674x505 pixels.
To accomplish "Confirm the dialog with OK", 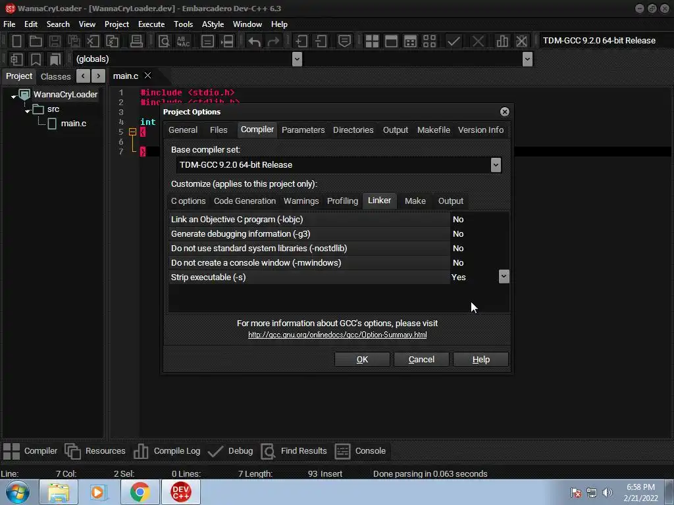I will click(x=362, y=360).
